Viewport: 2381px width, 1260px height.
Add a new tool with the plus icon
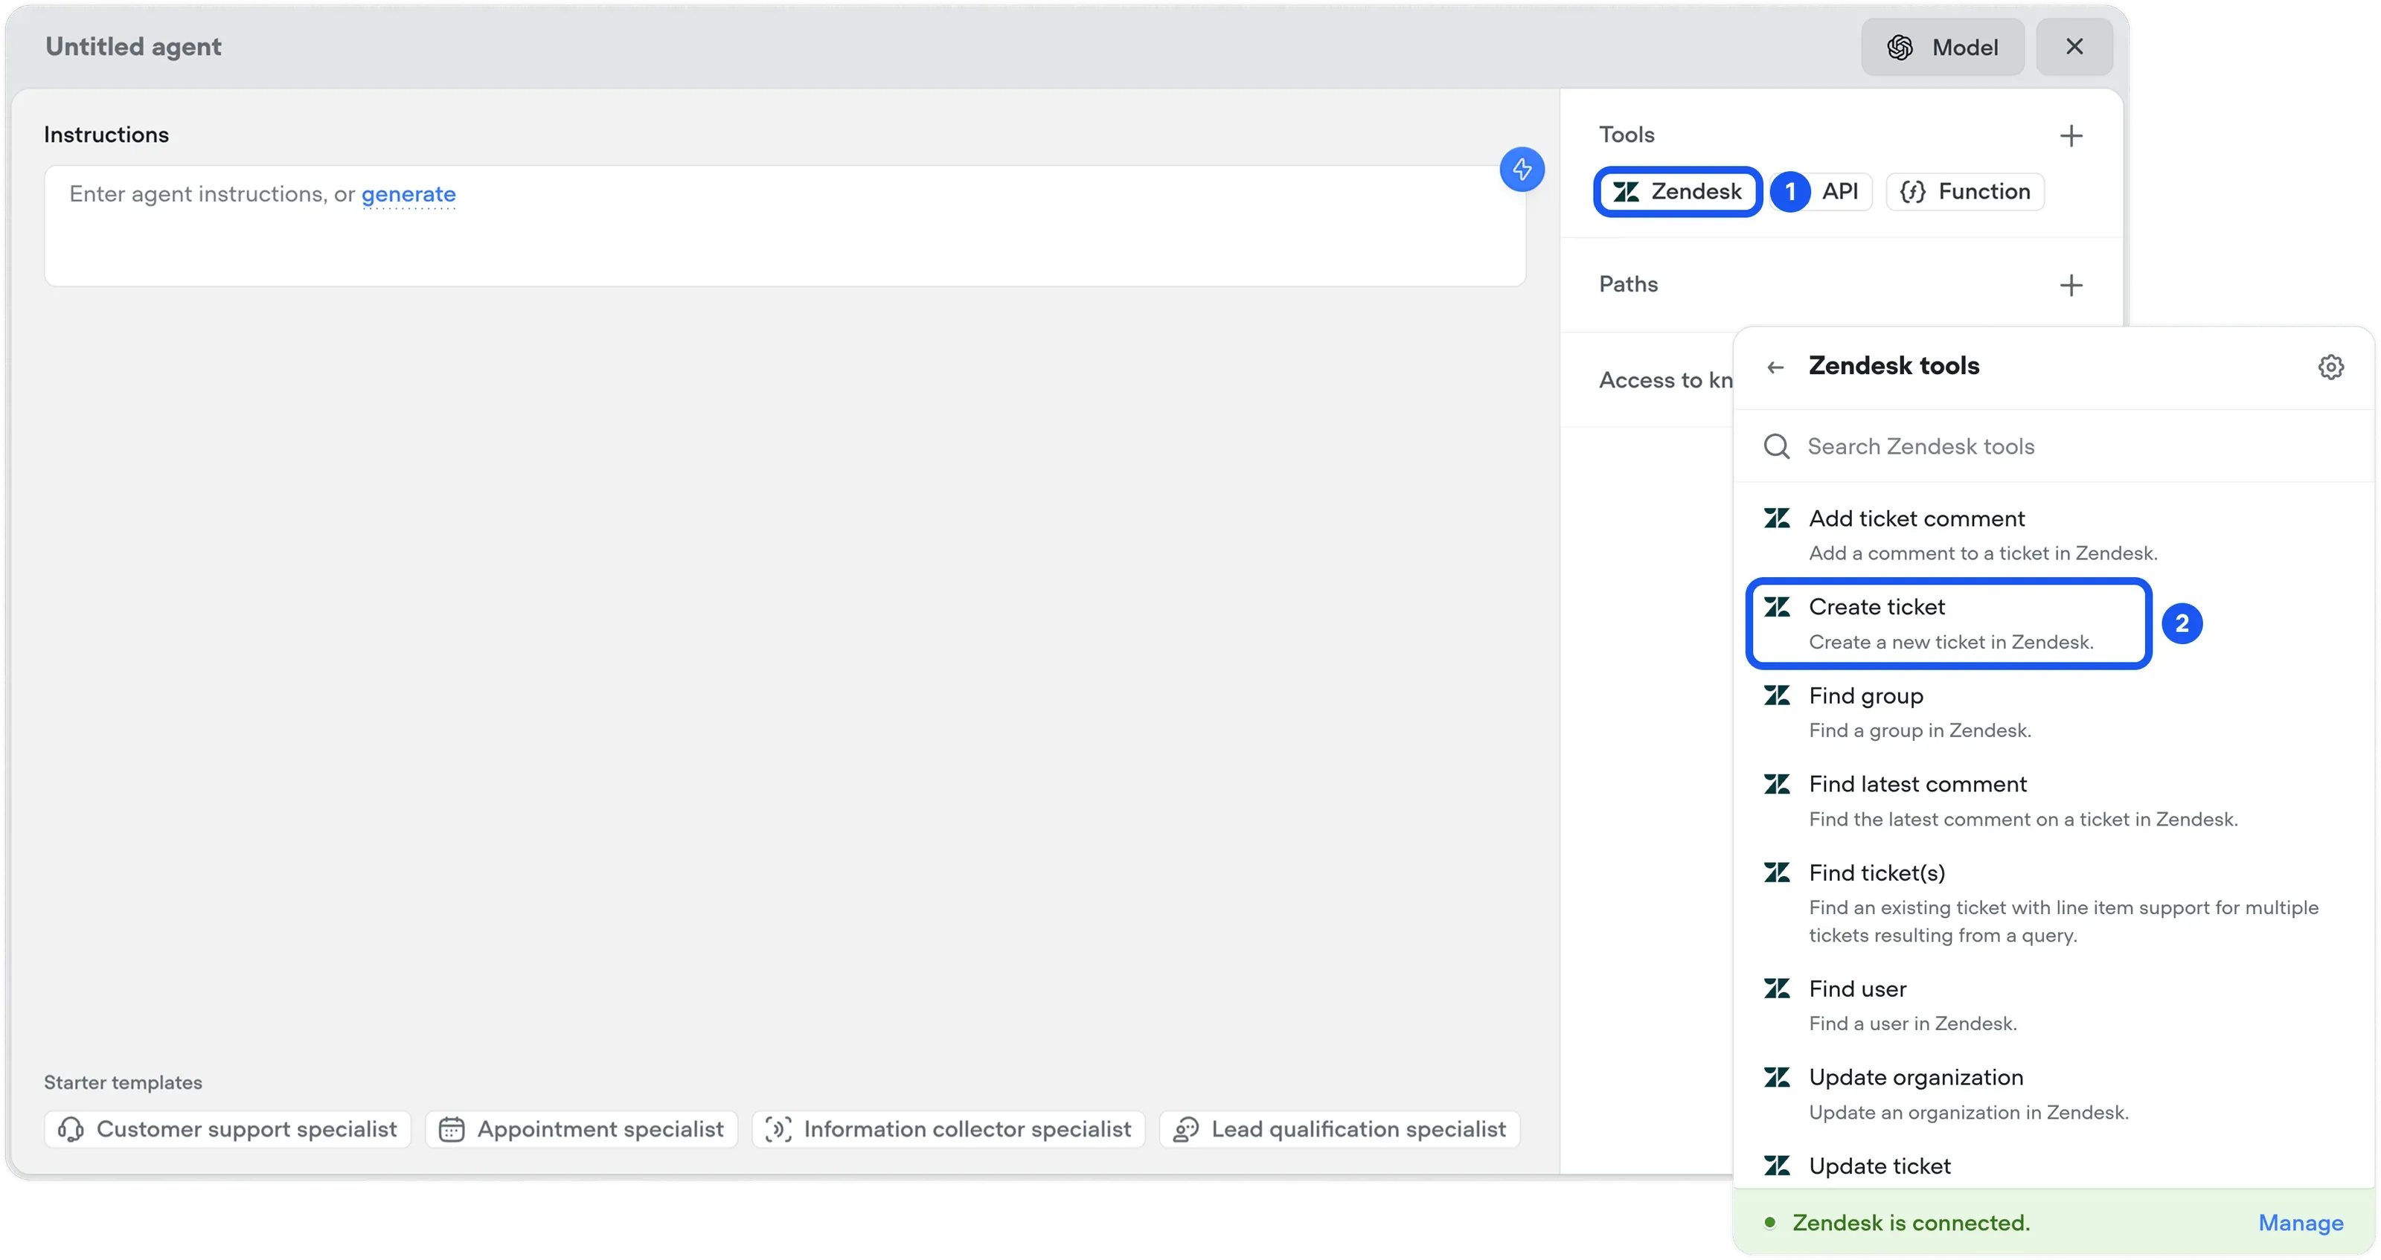(x=2071, y=136)
